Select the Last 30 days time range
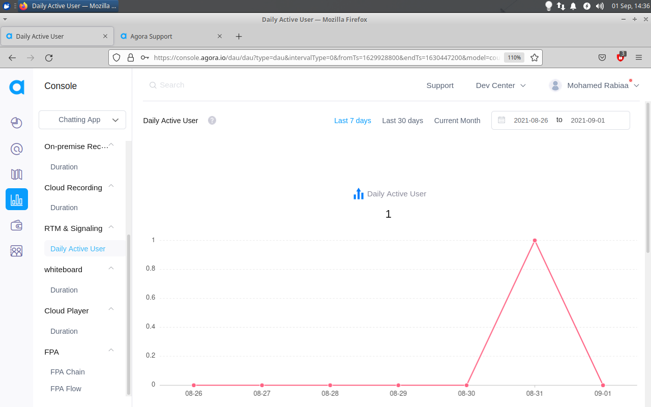 (x=402, y=121)
